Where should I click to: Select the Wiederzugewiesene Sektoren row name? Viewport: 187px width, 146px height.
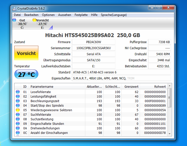(51, 110)
